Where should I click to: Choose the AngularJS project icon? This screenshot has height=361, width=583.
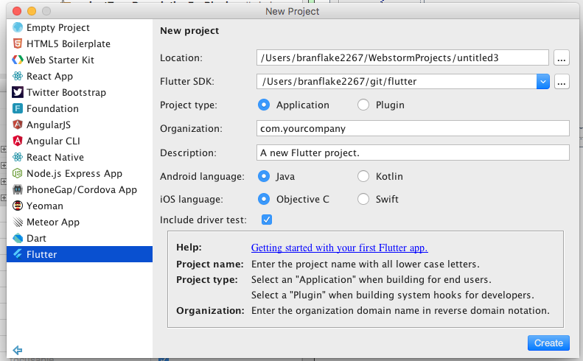coord(18,125)
